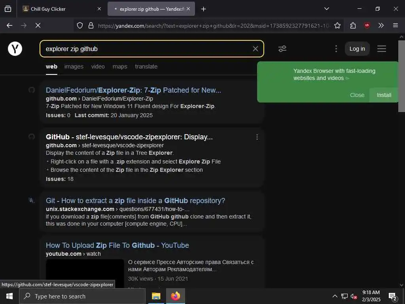The width and height of the screenshot is (405, 304).
Task: Switch to images search tab
Action: pyautogui.click(x=74, y=66)
